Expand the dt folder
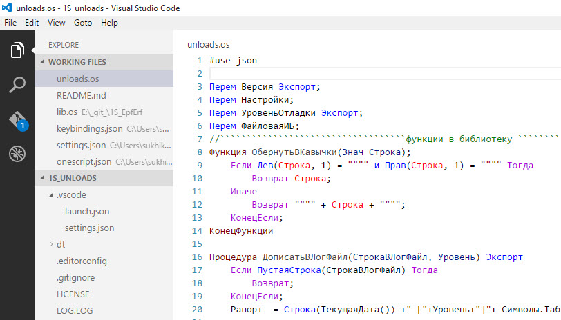The width and height of the screenshot is (561, 320). 51,244
